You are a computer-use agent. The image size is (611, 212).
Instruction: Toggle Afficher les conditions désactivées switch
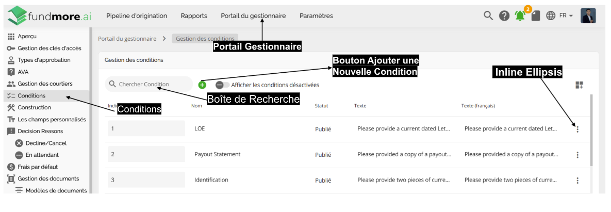click(x=222, y=85)
